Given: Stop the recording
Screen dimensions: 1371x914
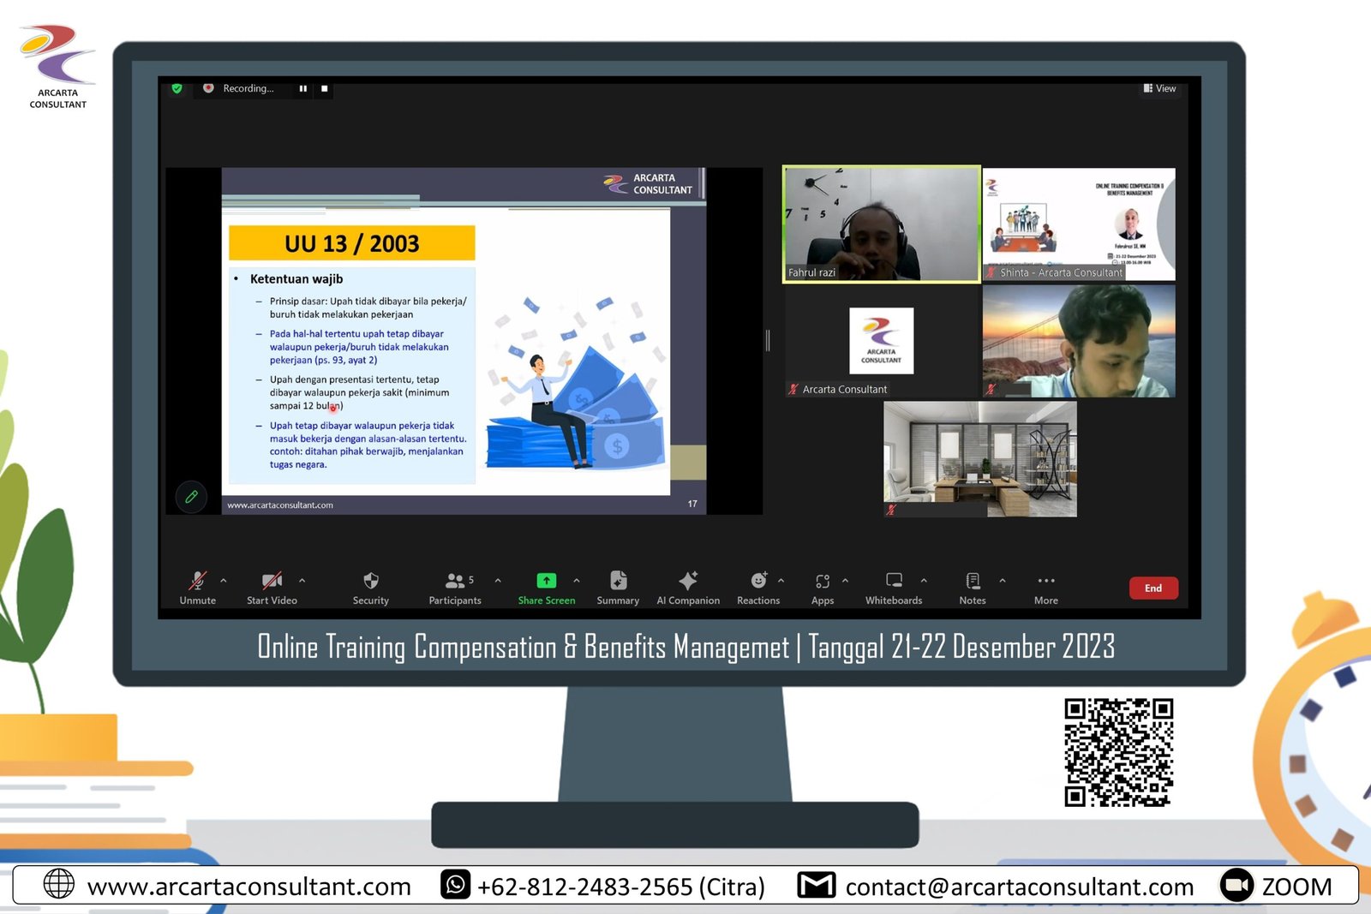Looking at the screenshot, I should (324, 88).
